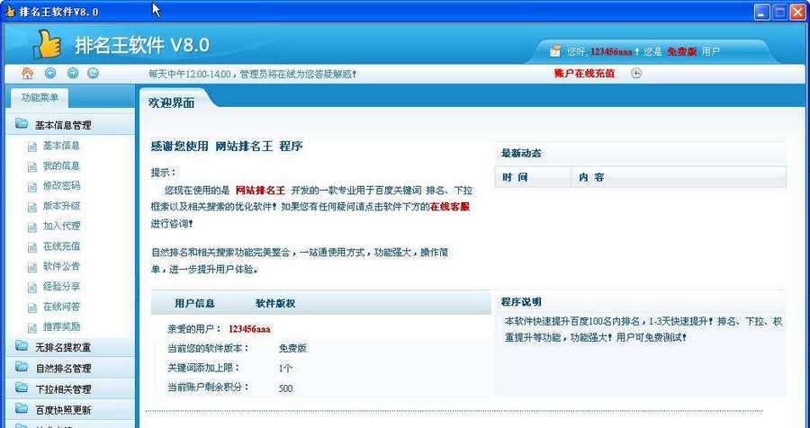This screenshot has height=428, width=810.
Task: Click the document icon next to 加入代理
Action: pyautogui.click(x=32, y=227)
